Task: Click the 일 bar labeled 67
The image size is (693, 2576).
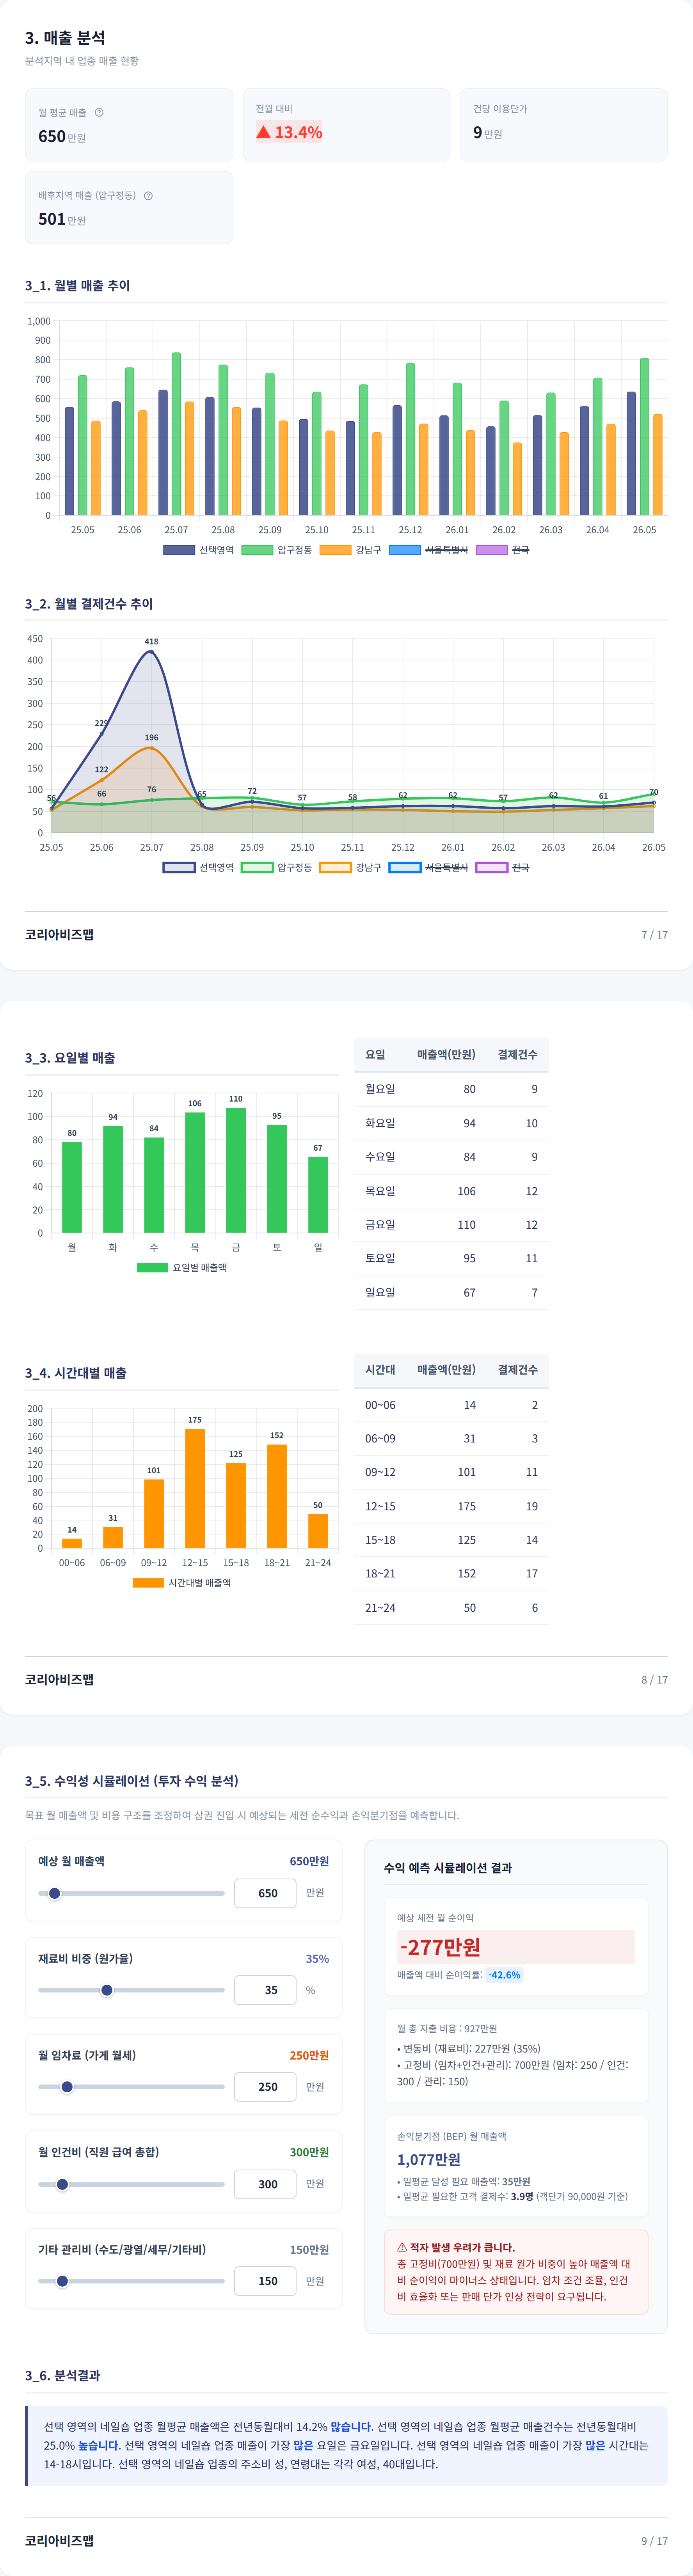Action: [x=318, y=1195]
